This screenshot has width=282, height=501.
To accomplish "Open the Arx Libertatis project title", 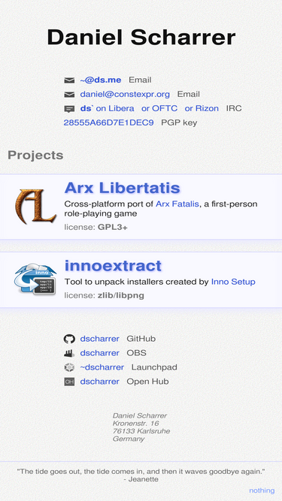I will point(122,188).
